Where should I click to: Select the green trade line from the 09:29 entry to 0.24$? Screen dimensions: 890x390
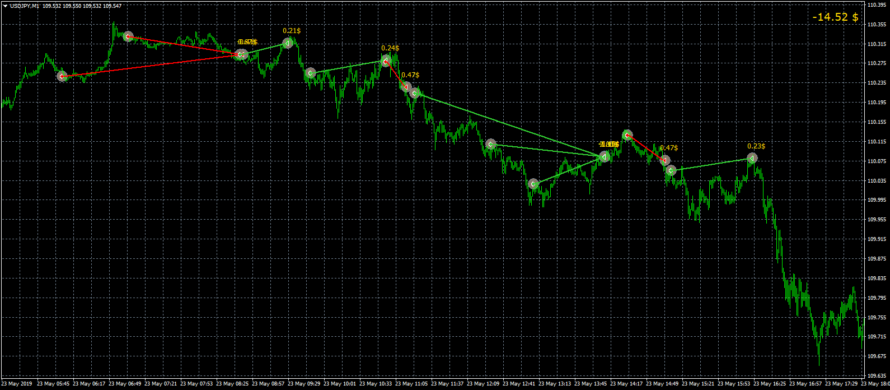[x=348, y=67]
